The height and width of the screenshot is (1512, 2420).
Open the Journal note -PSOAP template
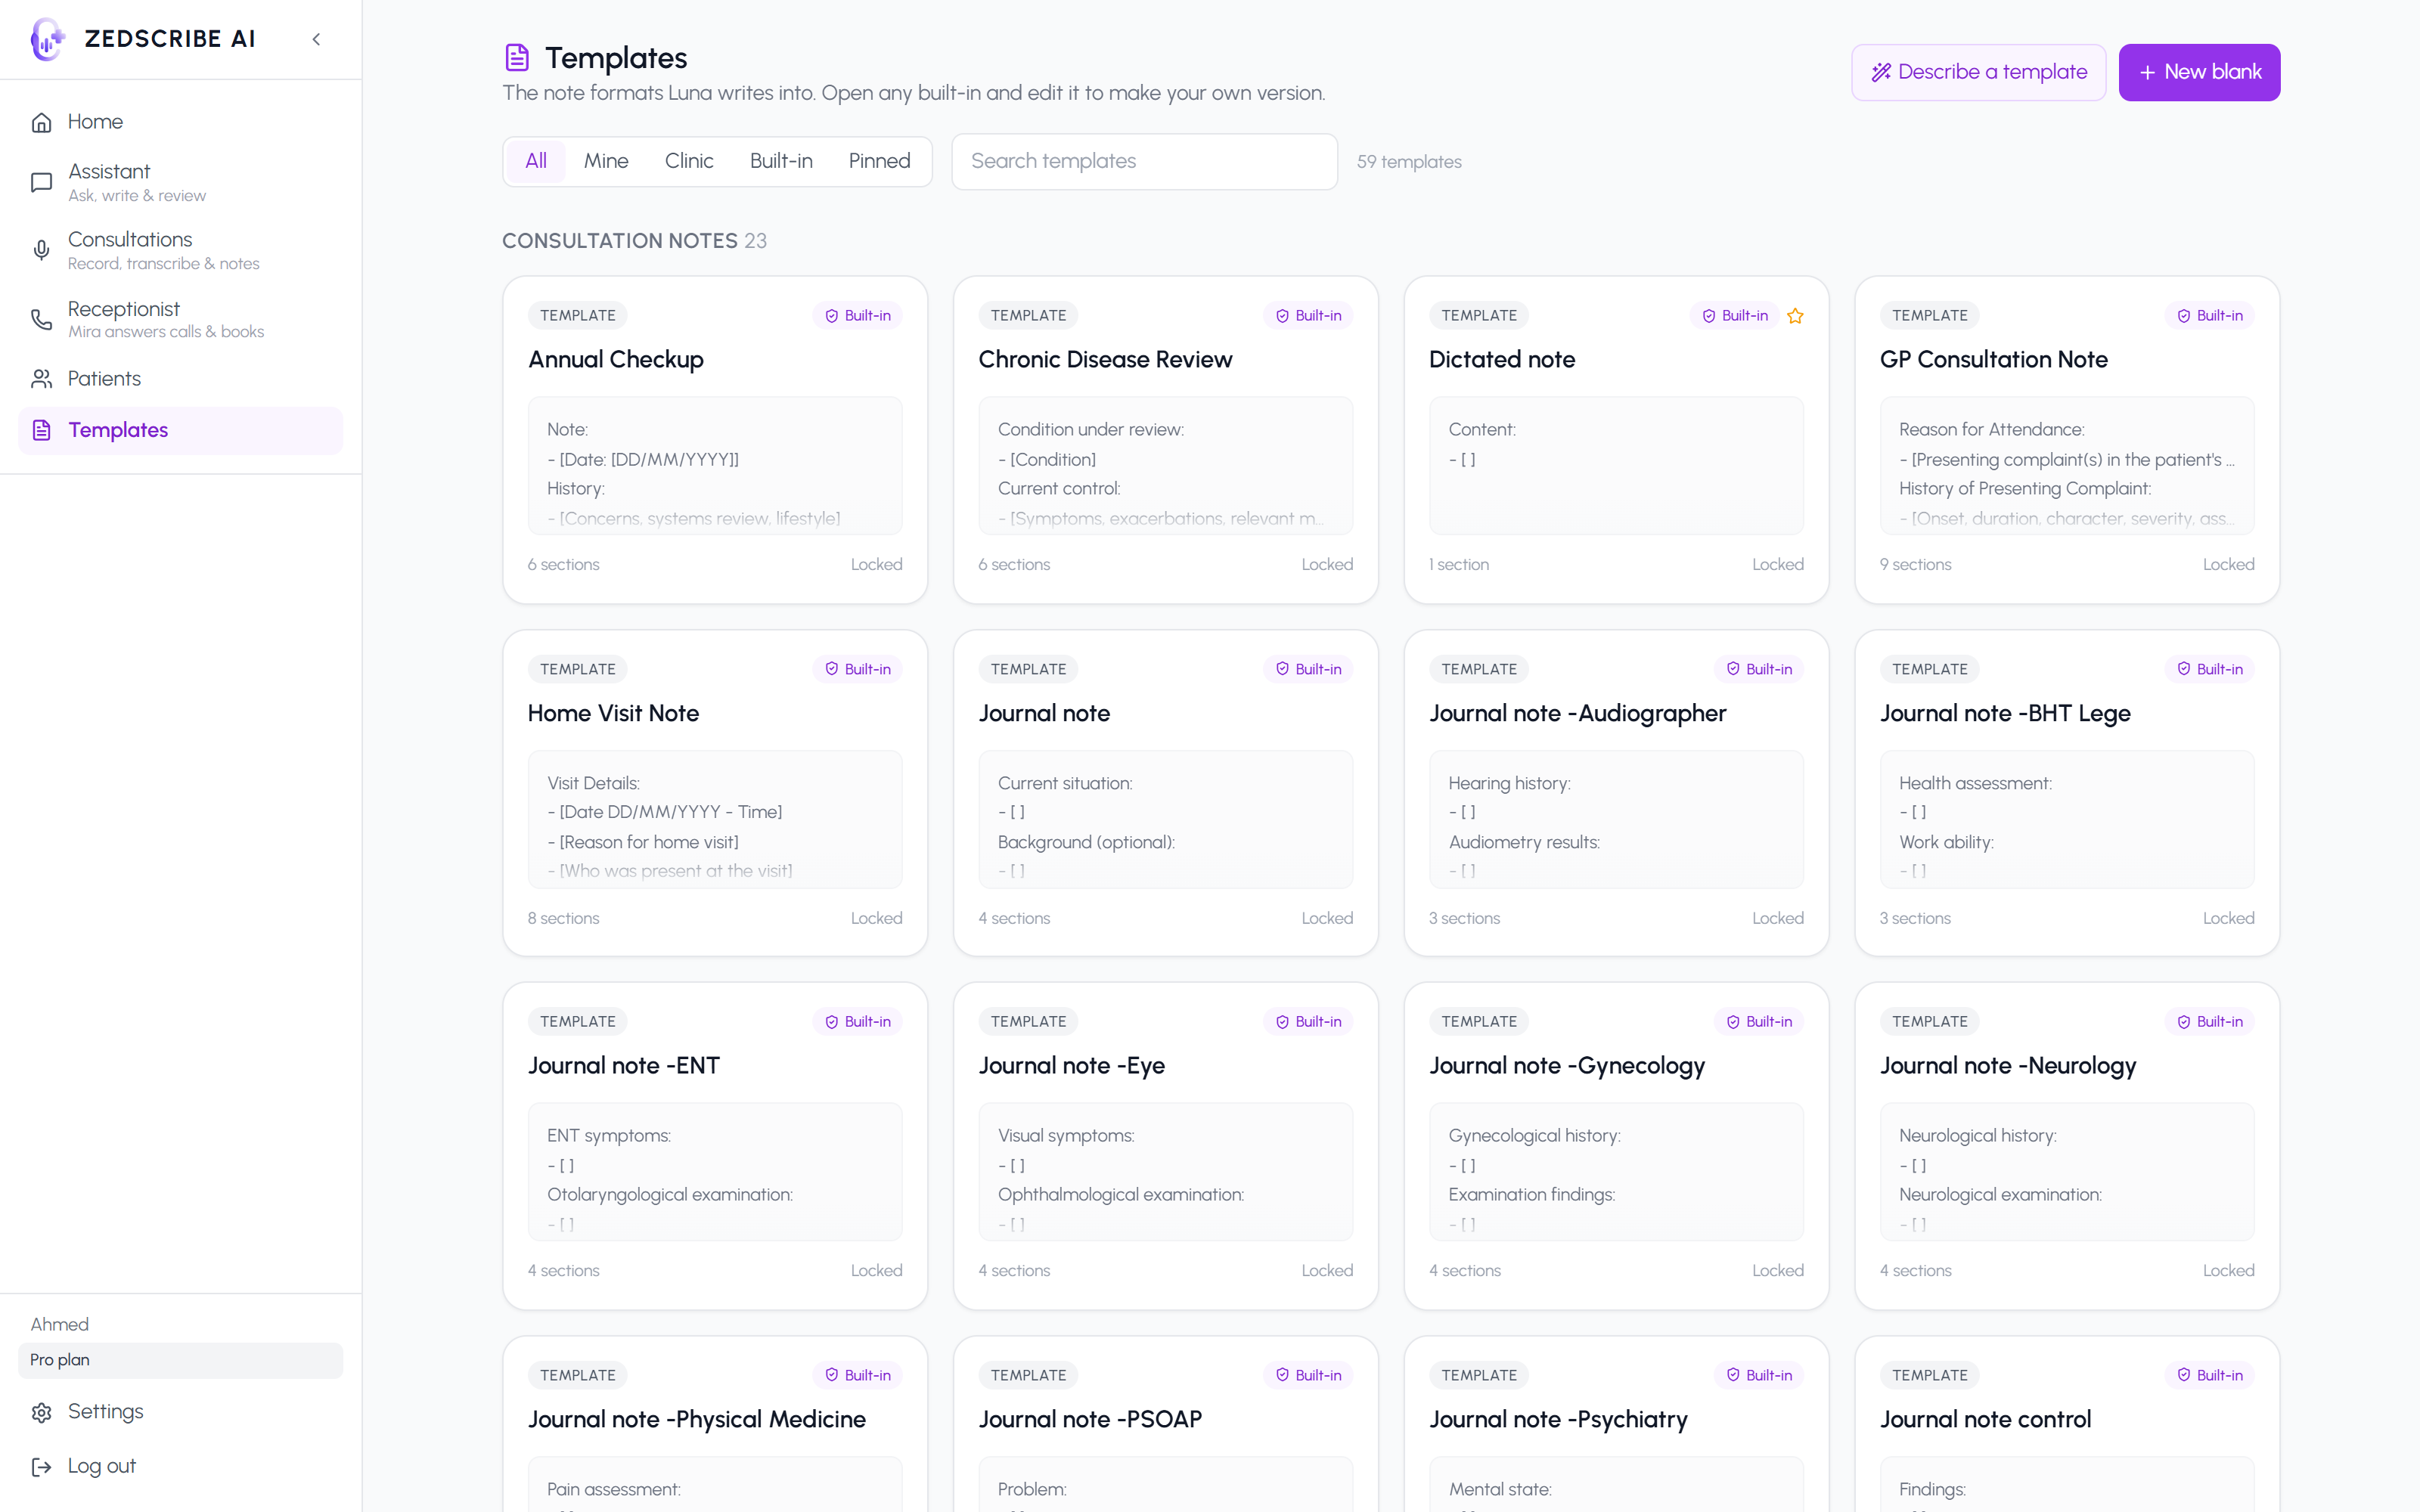click(1165, 1425)
